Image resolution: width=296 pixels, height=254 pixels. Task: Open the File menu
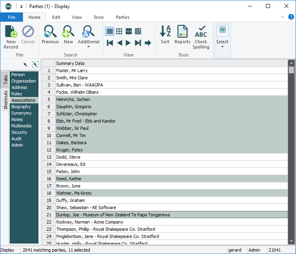12,17
